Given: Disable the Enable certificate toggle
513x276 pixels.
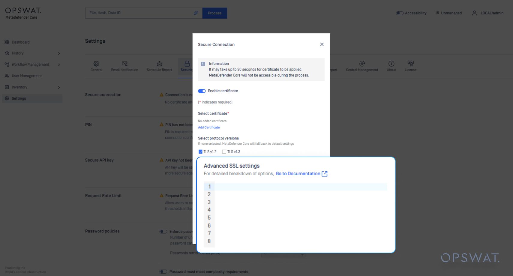Looking at the screenshot, I should click(x=202, y=91).
